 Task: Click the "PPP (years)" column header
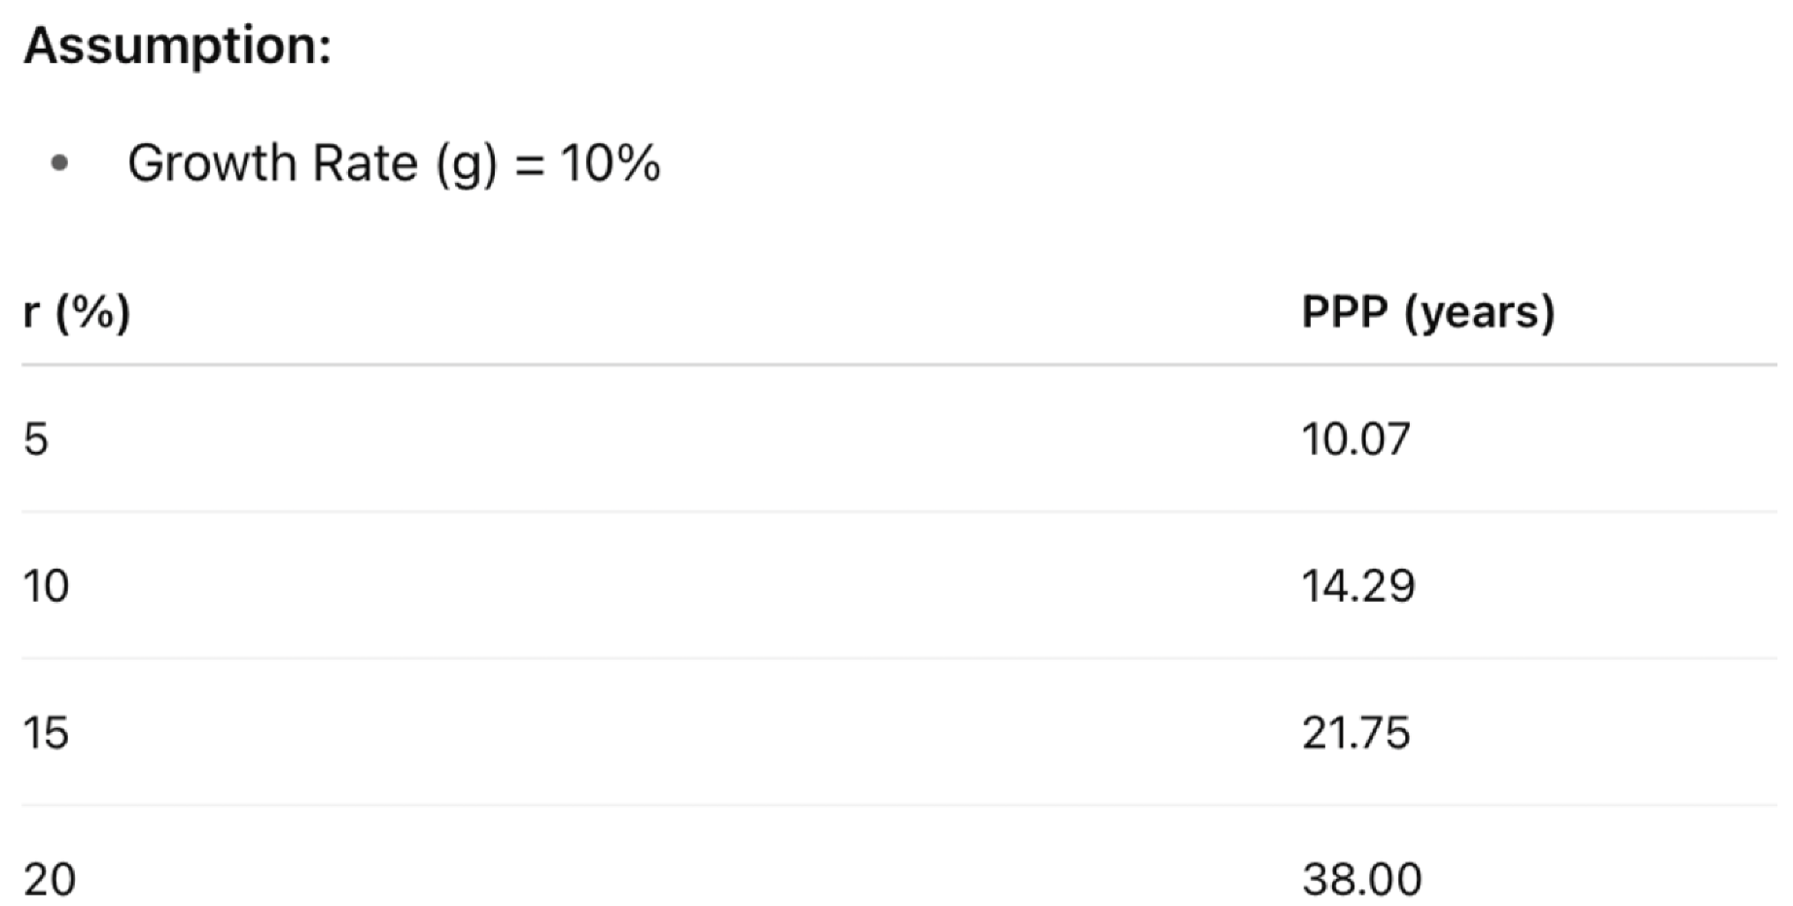pos(1427,312)
